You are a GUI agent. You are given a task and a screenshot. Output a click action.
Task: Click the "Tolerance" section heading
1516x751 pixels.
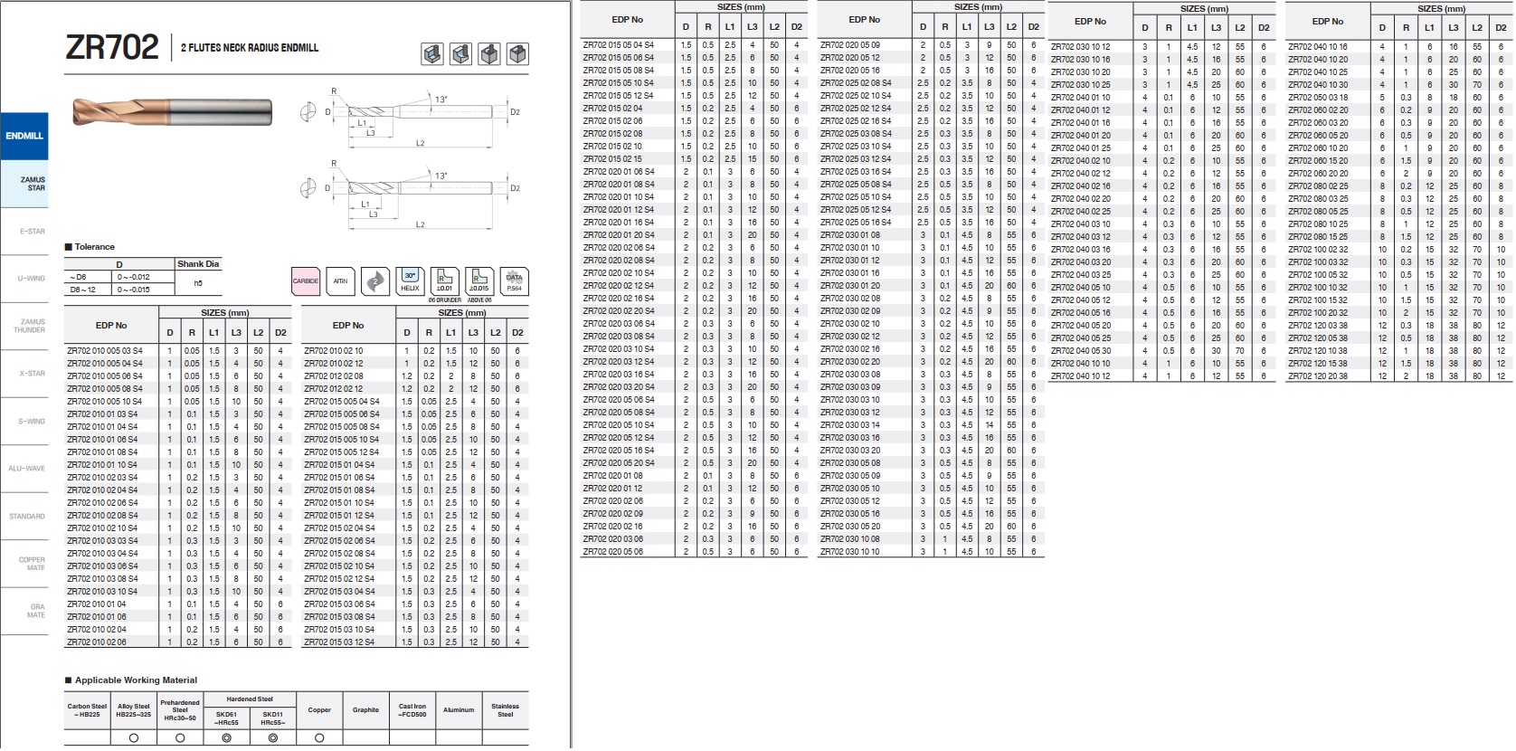click(95, 246)
